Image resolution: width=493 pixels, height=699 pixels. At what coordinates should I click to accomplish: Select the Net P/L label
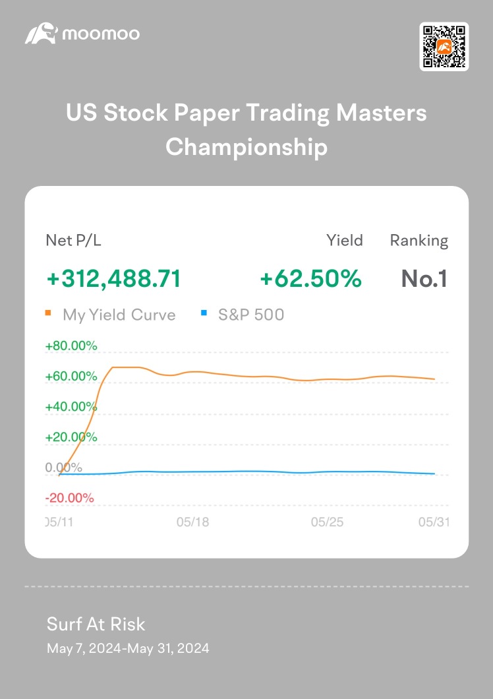(73, 241)
